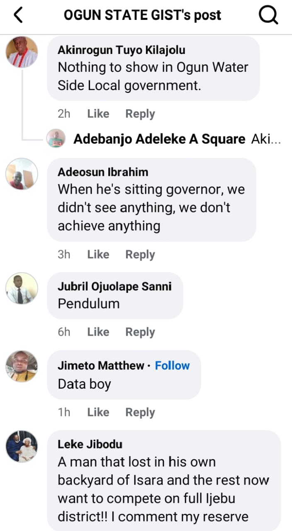Open search with magnifier icon

(x=268, y=15)
